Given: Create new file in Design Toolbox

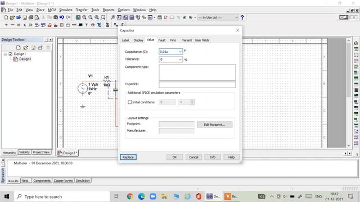Looking at the screenshot, I should point(19,48).
